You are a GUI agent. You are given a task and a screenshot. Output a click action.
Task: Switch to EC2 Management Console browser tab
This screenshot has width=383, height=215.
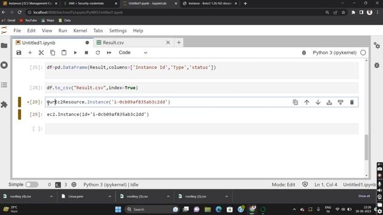point(31,4)
